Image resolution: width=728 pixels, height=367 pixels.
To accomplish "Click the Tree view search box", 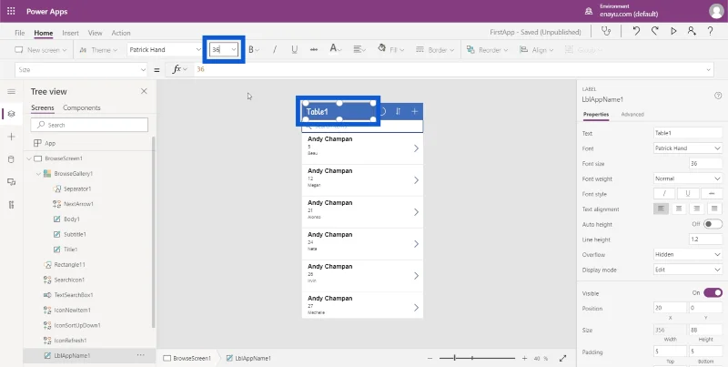I will point(89,125).
